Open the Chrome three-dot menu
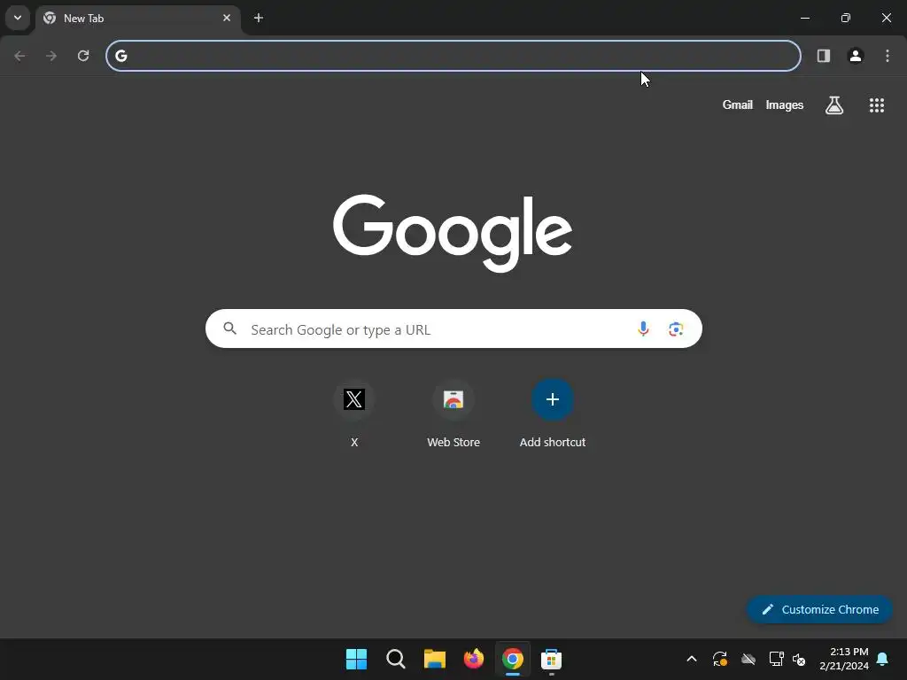The image size is (907, 680). pos(888,56)
